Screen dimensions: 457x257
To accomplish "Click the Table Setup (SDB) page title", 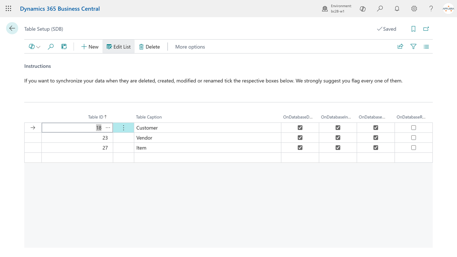I will tap(44, 29).
